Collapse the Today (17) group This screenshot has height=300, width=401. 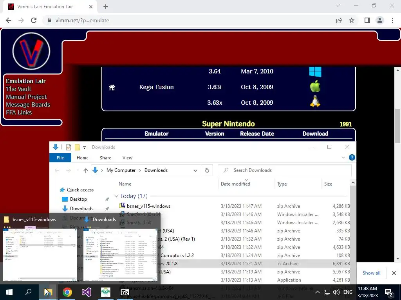click(x=116, y=196)
